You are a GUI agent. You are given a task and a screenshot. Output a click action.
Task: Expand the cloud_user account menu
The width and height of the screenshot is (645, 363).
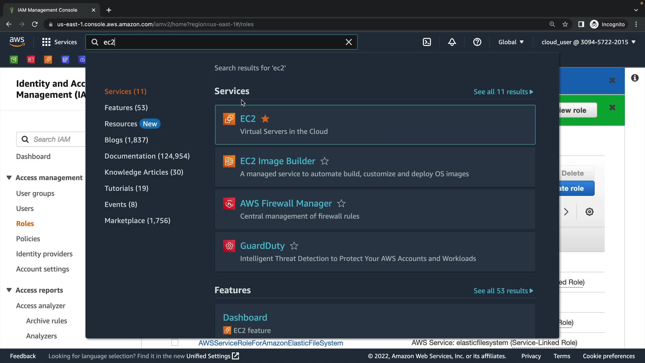pos(588,42)
